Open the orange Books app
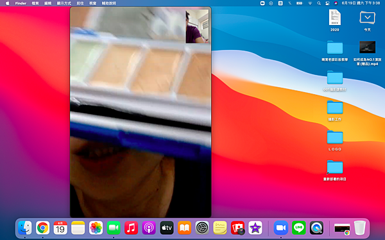 click(x=184, y=228)
